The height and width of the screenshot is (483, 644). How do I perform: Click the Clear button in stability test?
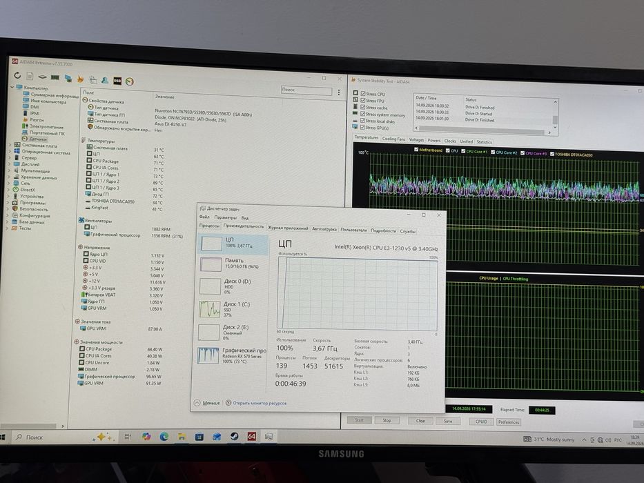[420, 421]
